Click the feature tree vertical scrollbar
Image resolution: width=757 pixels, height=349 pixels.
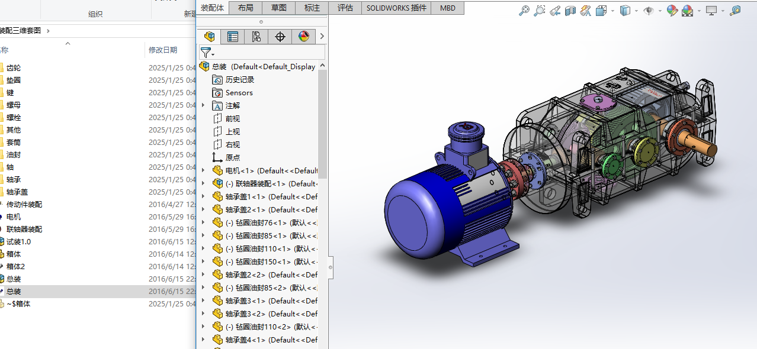click(322, 124)
